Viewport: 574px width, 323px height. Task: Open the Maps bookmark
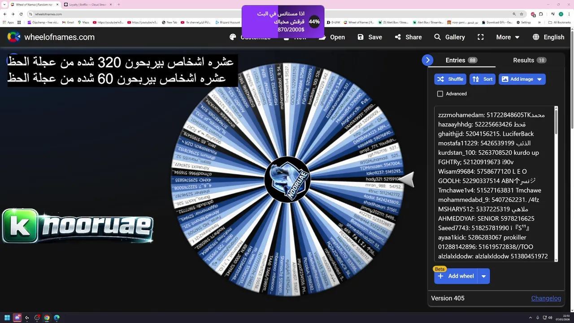(x=83, y=22)
